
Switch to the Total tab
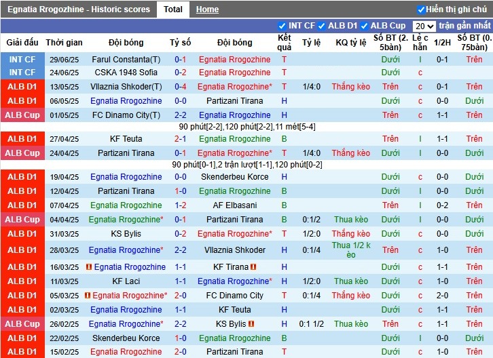(173, 9)
